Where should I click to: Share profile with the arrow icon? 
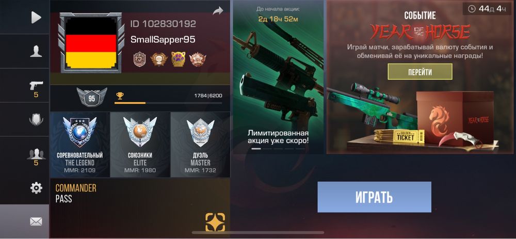tap(218, 11)
